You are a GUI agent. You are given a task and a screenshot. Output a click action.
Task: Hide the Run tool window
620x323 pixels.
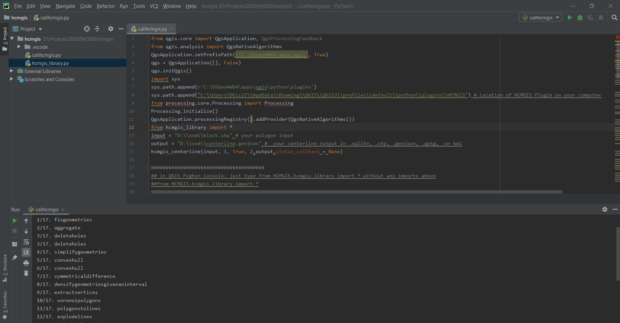click(x=615, y=209)
